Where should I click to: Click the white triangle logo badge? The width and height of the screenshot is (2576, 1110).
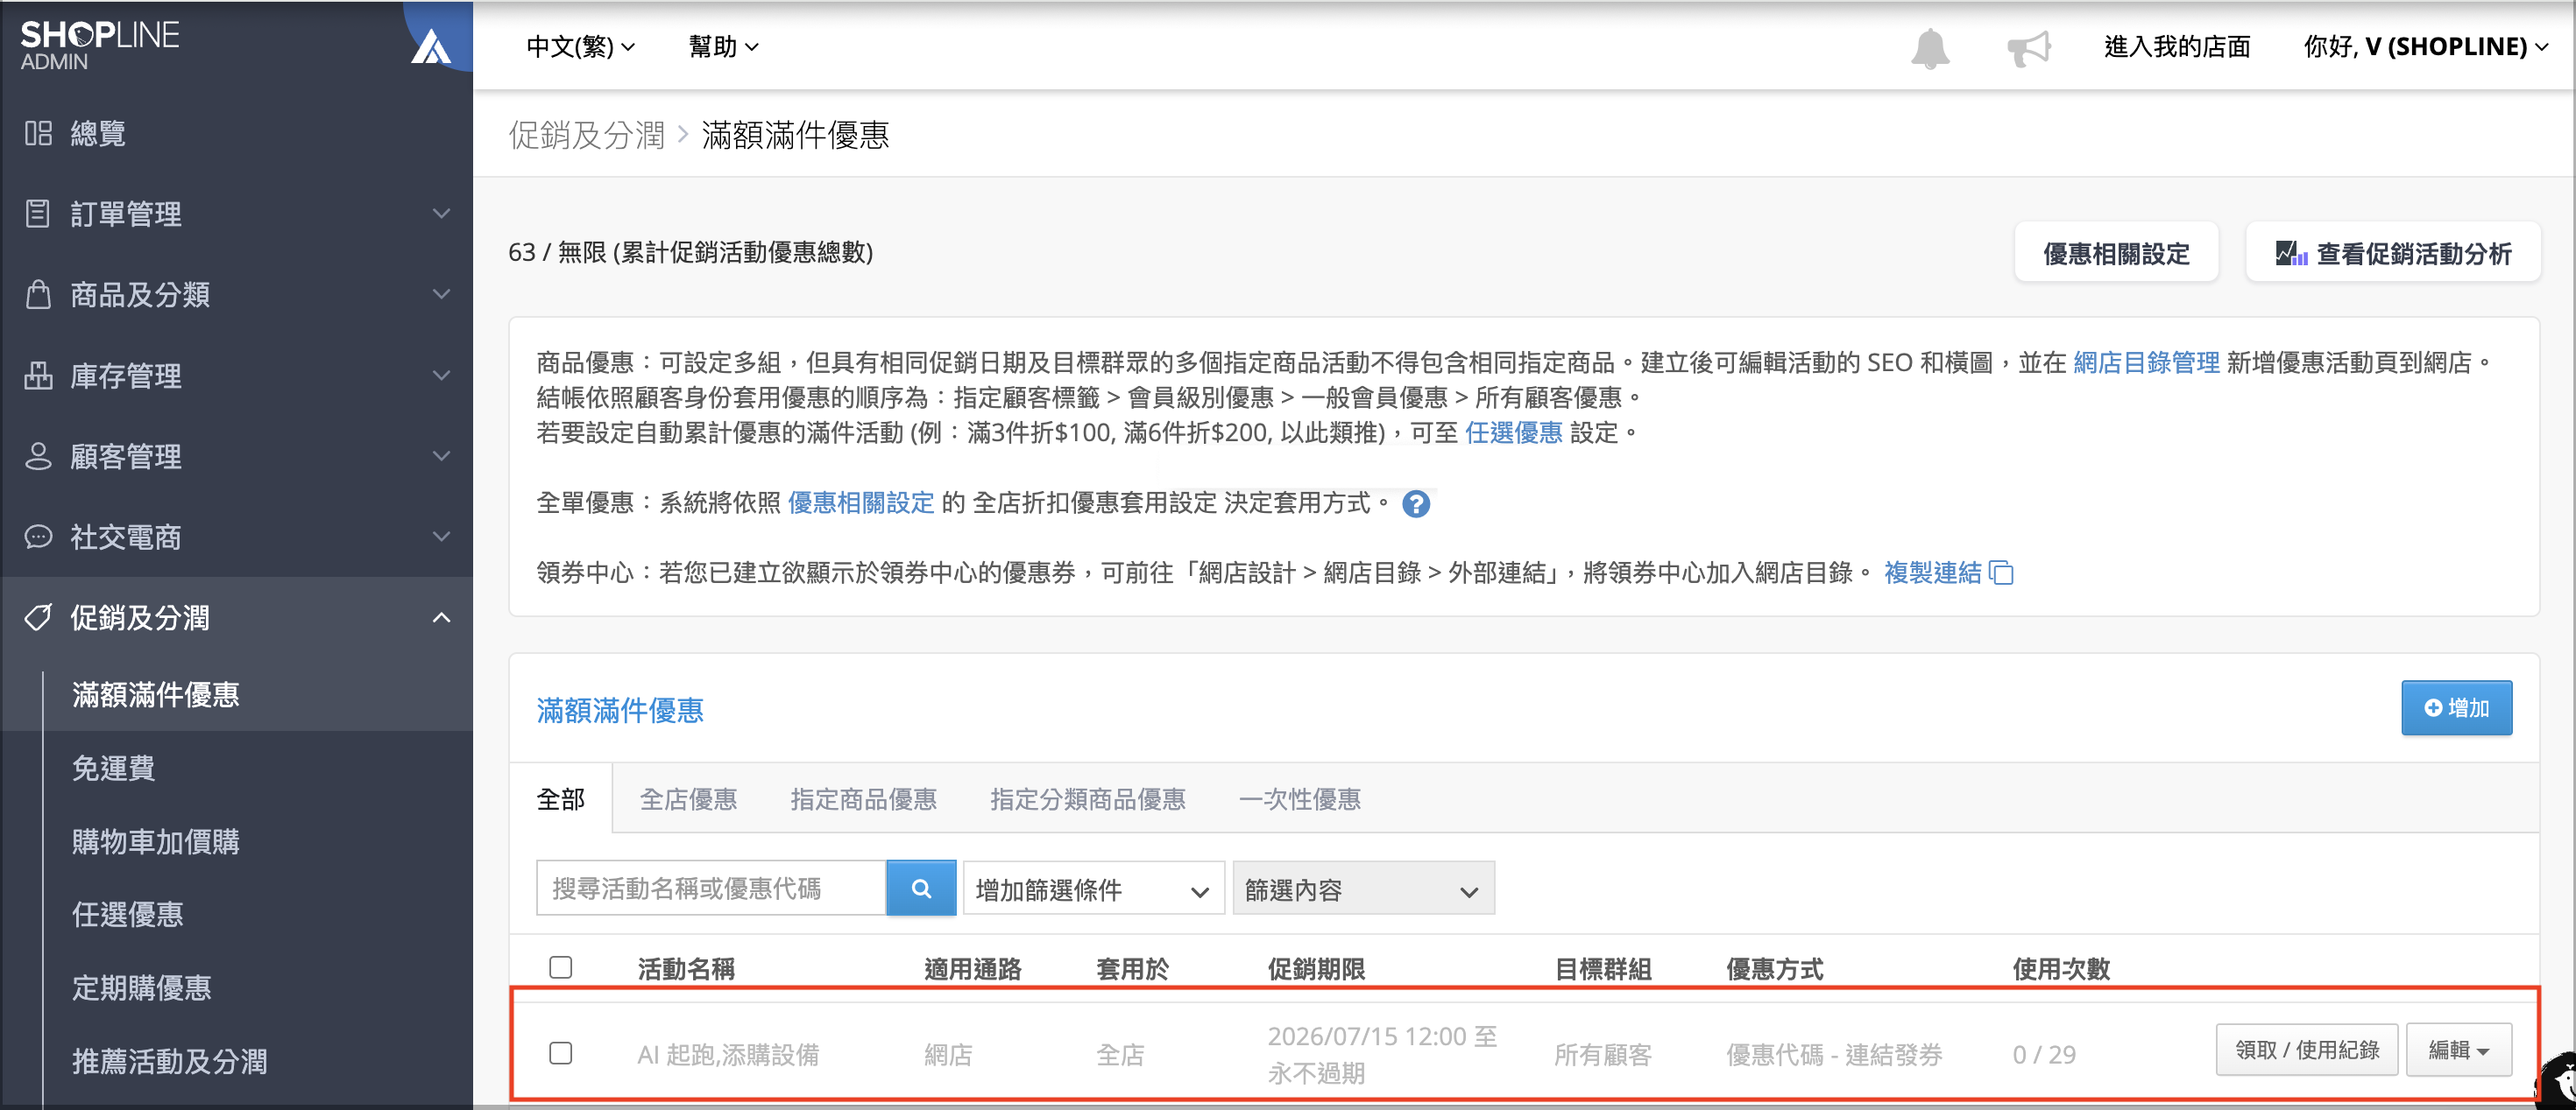[431, 46]
